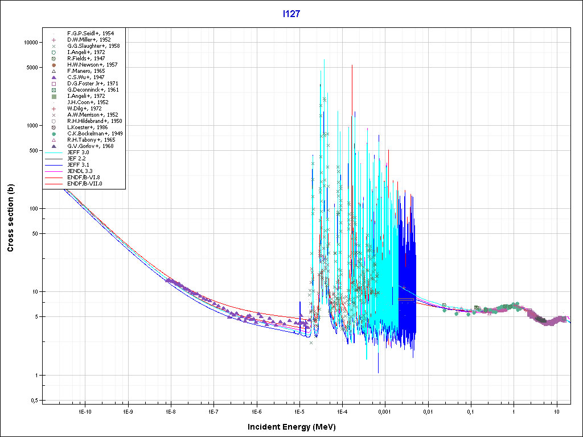Select the brown circle marker for H.W.Newson+
Screen dimensions: 583x437
pyautogui.click(x=53, y=65)
